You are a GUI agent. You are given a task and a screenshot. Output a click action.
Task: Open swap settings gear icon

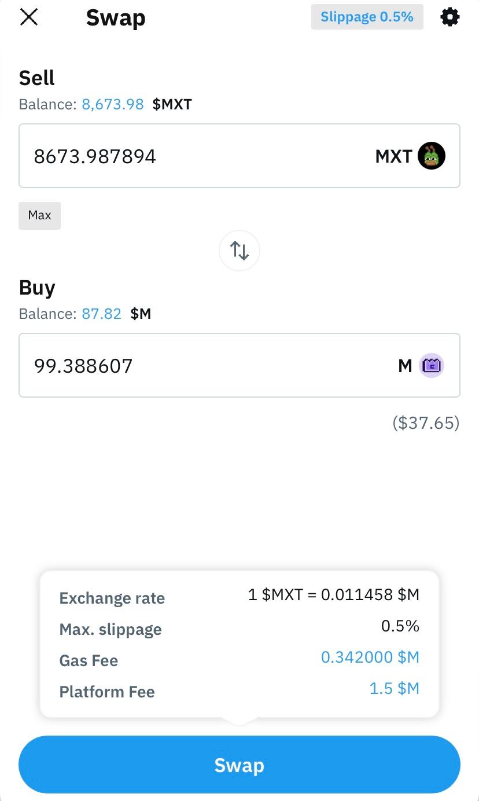click(x=449, y=17)
